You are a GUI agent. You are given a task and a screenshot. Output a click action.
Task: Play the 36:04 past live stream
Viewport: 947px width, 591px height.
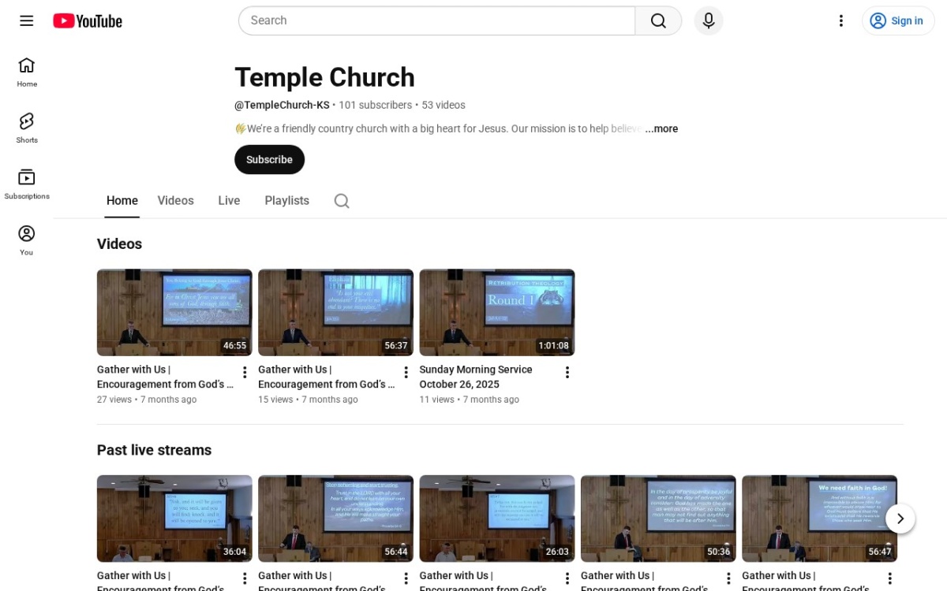coord(174,519)
